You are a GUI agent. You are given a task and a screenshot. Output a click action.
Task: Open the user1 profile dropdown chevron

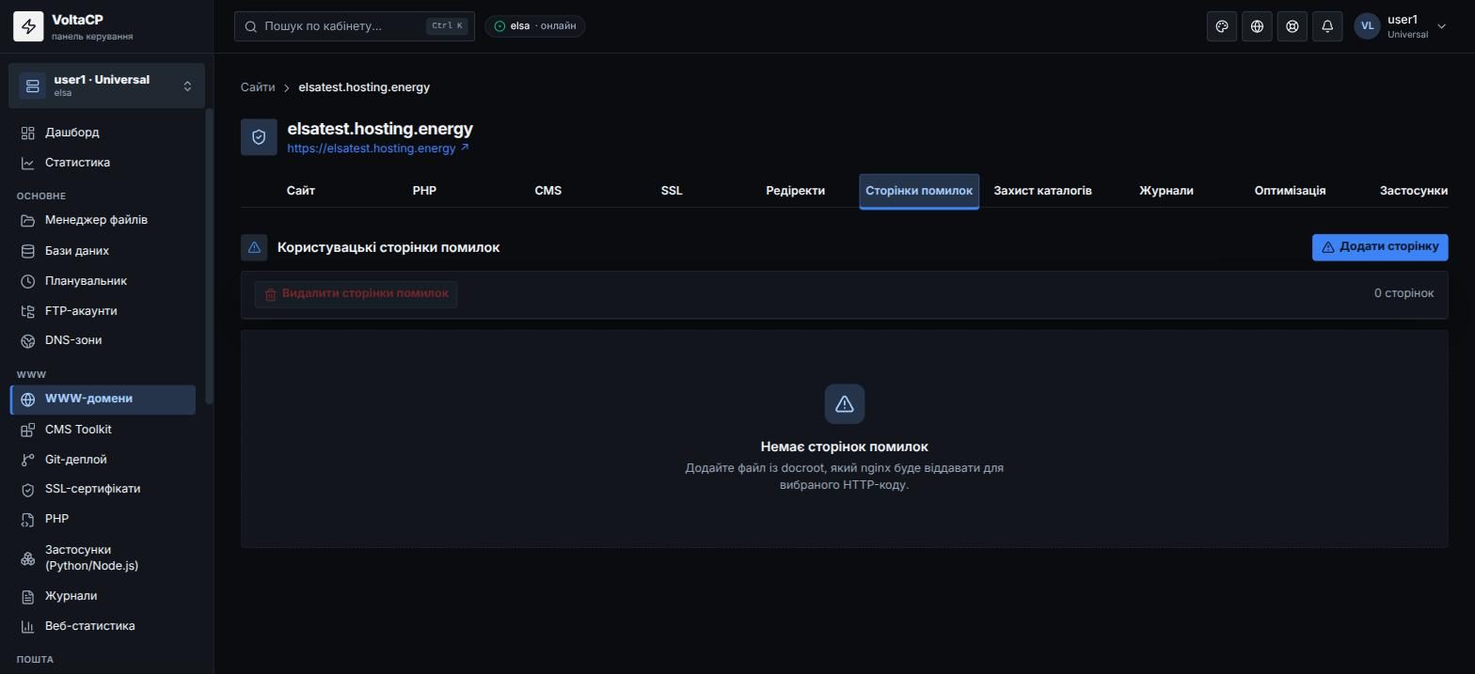(1441, 26)
